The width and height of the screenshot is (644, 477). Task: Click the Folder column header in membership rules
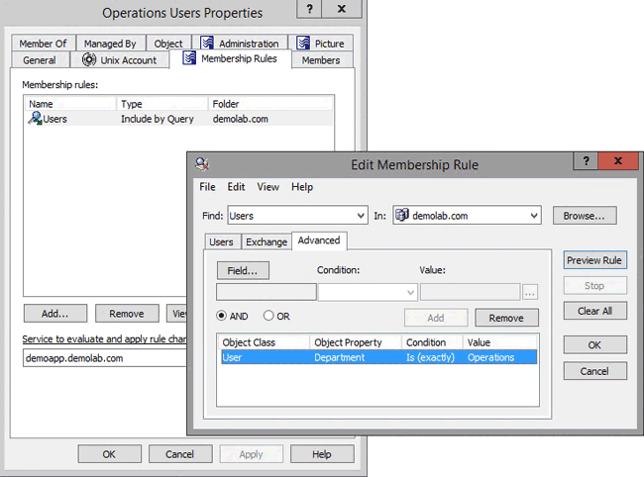(x=271, y=104)
